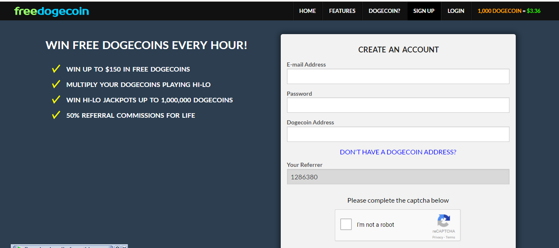Click the 1,000 DOGECOIN price ticker
The width and height of the screenshot is (559, 248).
pos(509,11)
